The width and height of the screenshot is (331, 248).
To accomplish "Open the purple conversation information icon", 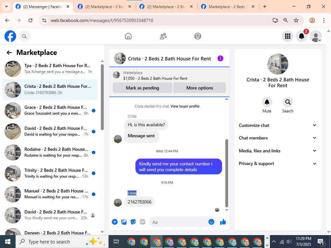I will click(220, 58).
